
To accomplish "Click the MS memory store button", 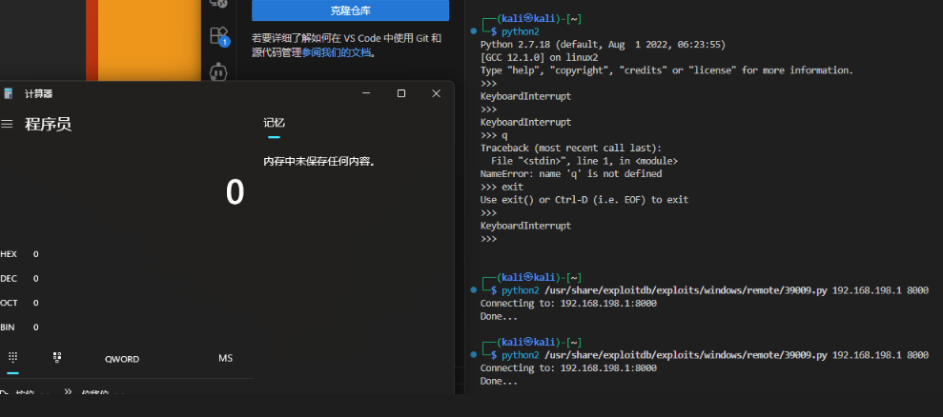I will 226,358.
